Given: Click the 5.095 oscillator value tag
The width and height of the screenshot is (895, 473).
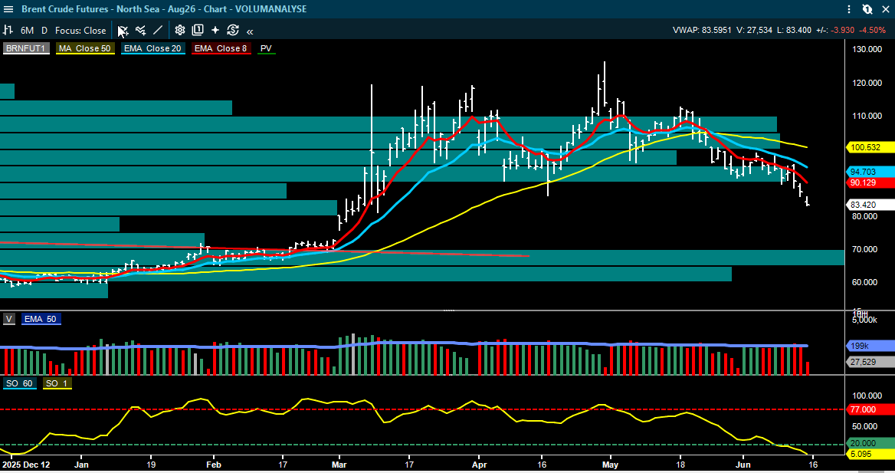Looking at the screenshot, I should pos(869,454).
